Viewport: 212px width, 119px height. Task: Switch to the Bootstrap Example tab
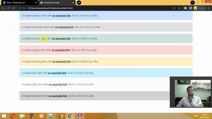pyautogui.click(x=57, y=3)
